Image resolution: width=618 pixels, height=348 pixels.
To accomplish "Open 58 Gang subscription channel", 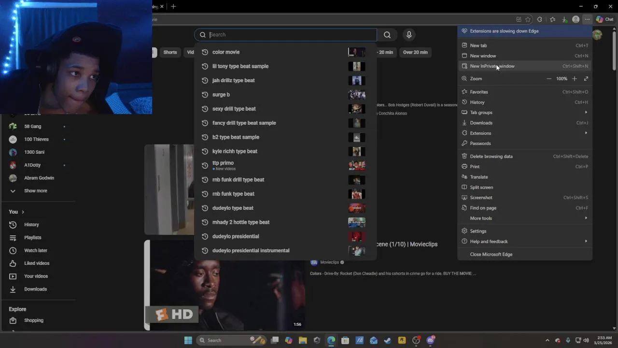I will point(38,127).
